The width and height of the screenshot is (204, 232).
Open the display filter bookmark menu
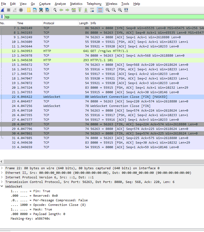tap(2, 17)
